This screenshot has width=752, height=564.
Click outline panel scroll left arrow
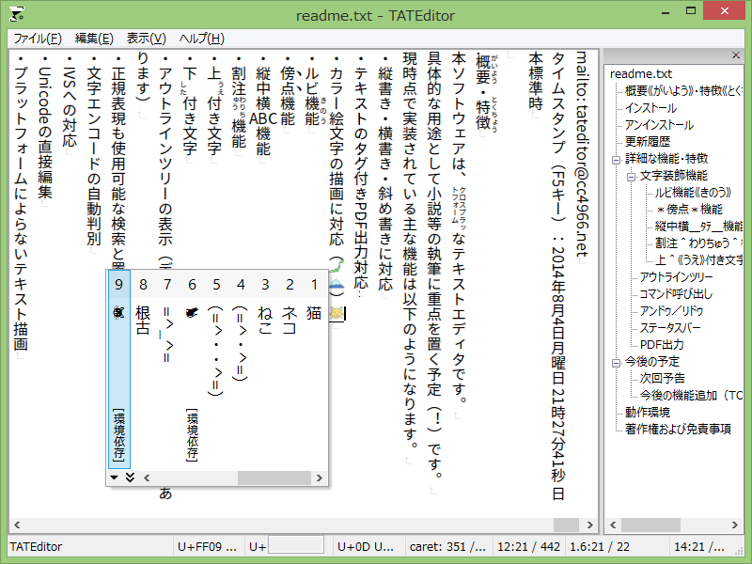[613, 525]
